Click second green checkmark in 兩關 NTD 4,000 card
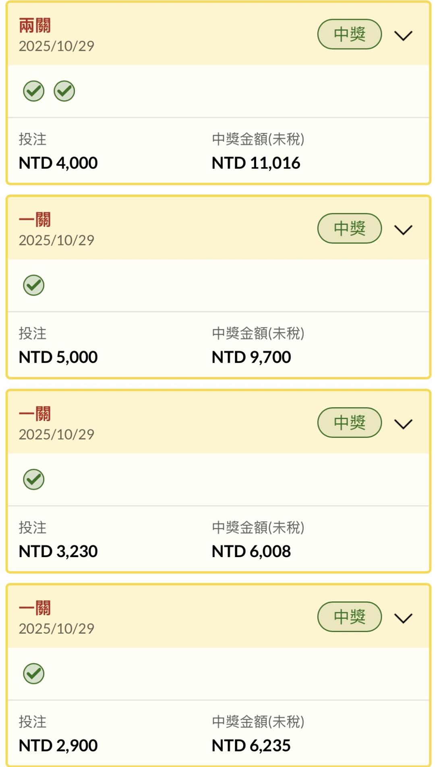The image size is (435, 767). click(64, 91)
